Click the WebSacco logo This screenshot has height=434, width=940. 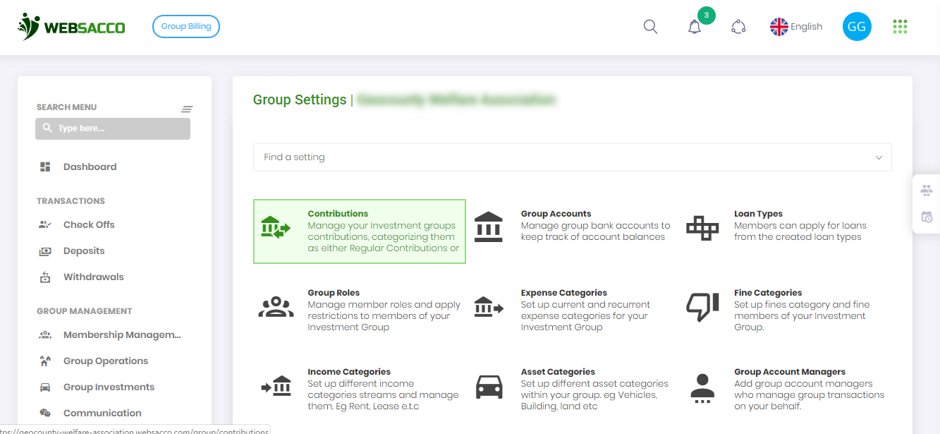pyautogui.click(x=71, y=26)
